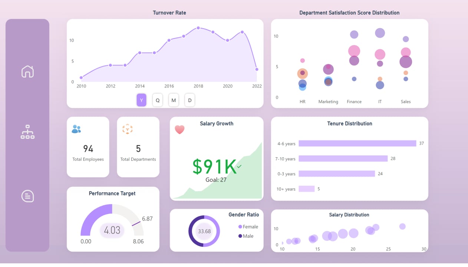Click the Tenure Distribution title

350,123
